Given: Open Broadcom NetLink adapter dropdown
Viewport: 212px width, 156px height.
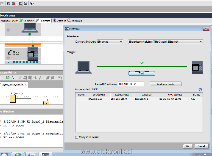Looking at the screenshot, I should pos(165,42).
